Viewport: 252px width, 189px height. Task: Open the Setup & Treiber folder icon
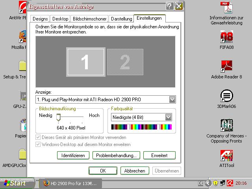[23, 66]
